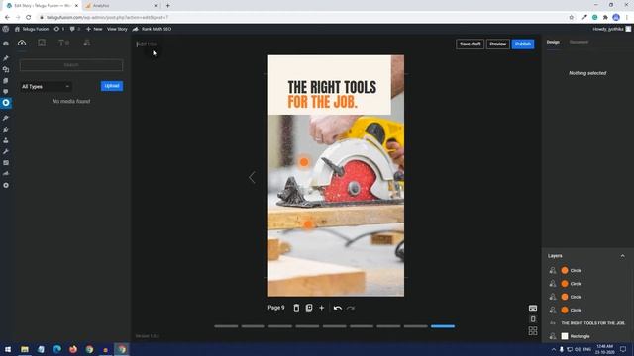Switch to the Document tab
This screenshot has width=634, height=356.
(579, 42)
